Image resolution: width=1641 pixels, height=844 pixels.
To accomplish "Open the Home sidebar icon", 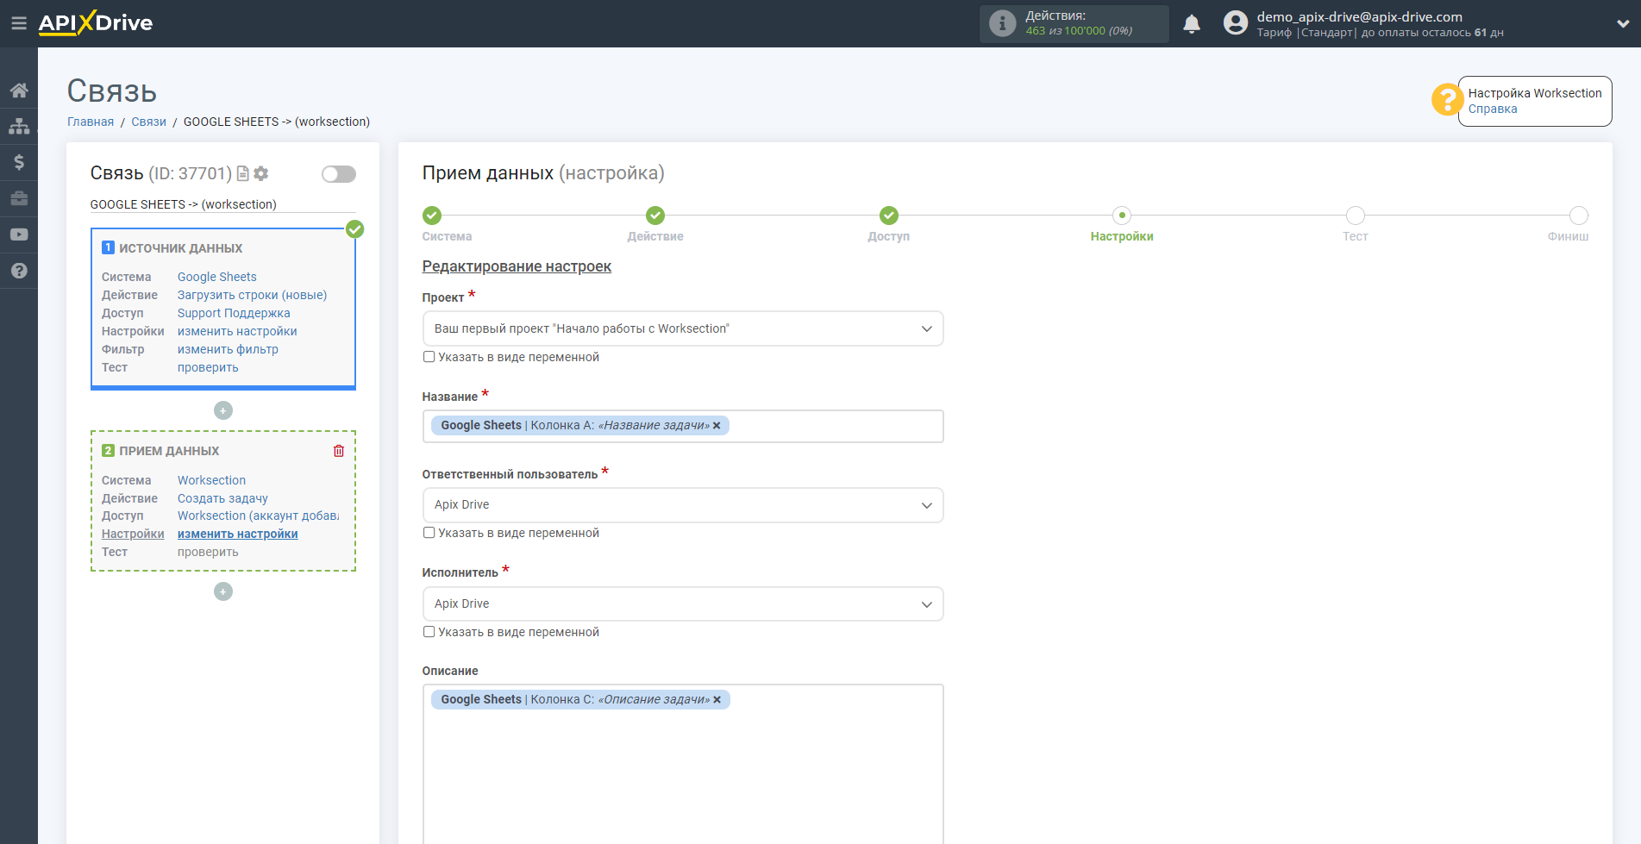I will (19, 91).
